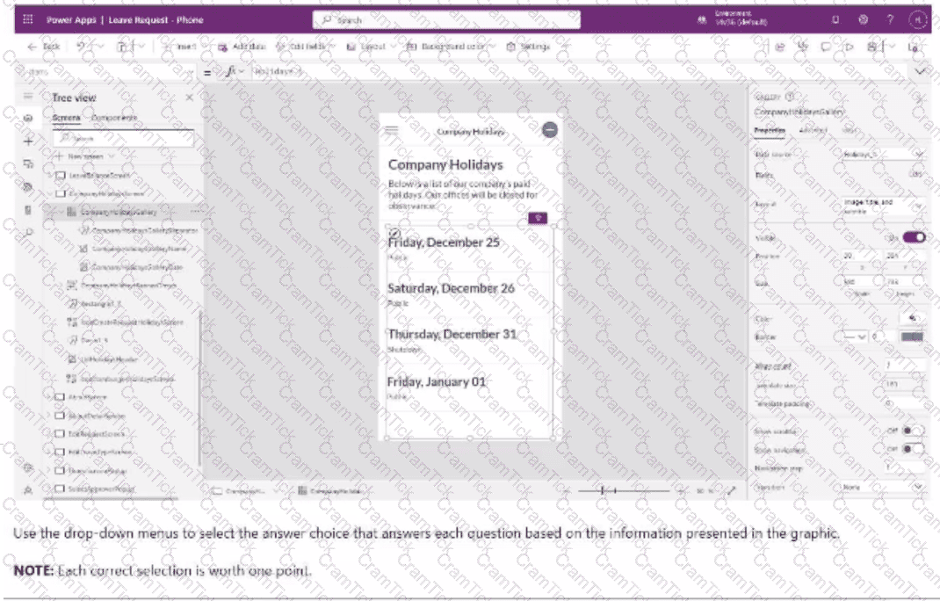Click the fx formula dropdown
Image resolution: width=940 pixels, height=601 pixels.
point(235,72)
